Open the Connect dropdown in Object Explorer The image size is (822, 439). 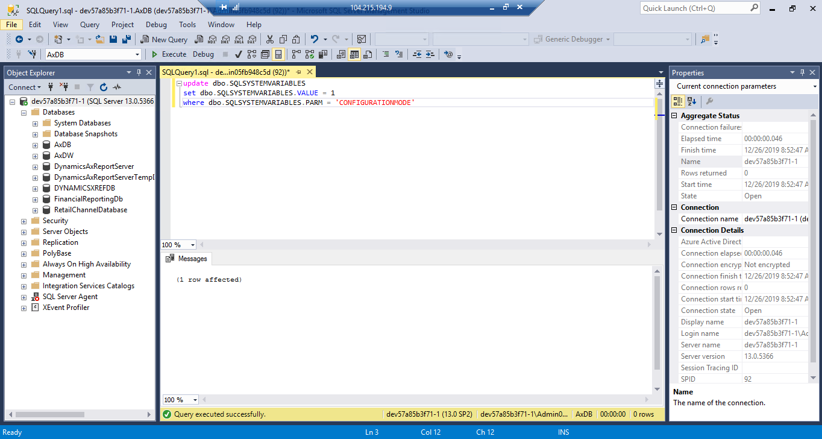[25, 87]
